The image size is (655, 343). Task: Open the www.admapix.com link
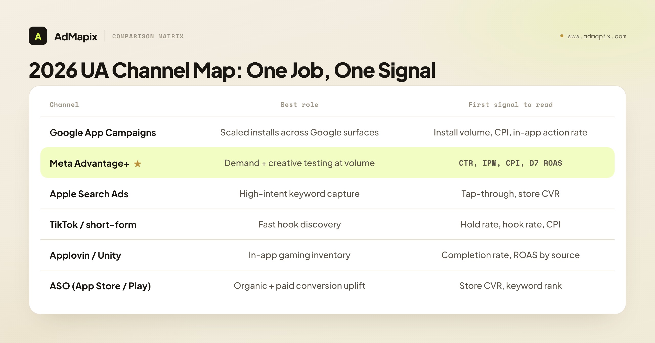pos(597,36)
